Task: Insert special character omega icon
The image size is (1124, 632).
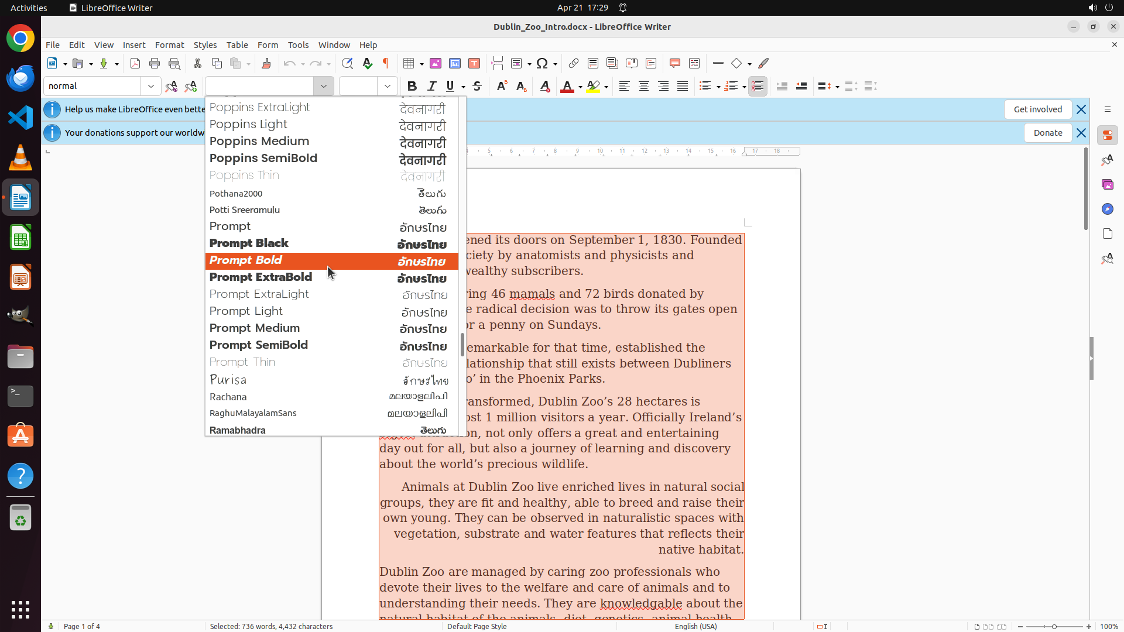Action: [542, 63]
